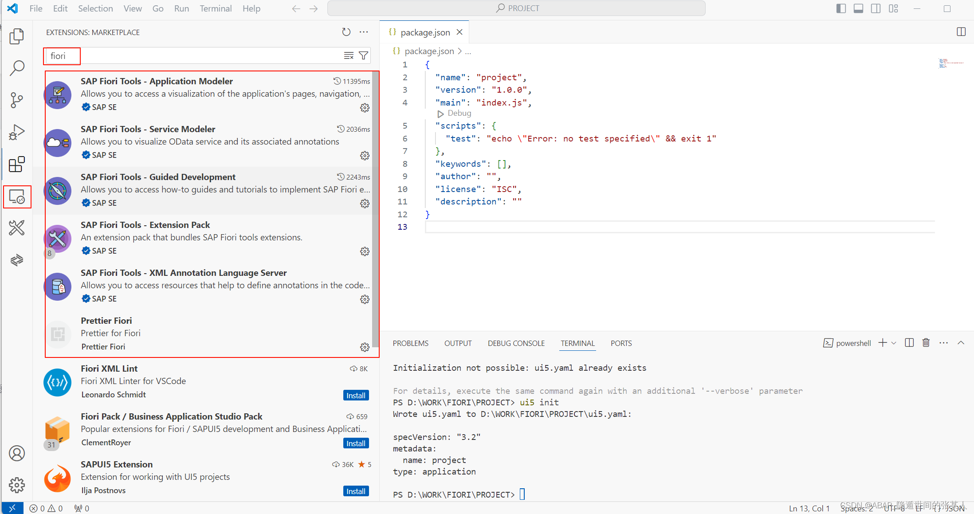Toggle bottom panel layout

[858, 8]
